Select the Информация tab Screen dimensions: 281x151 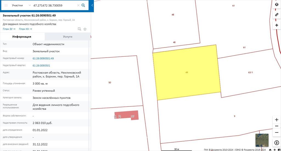click(22, 37)
